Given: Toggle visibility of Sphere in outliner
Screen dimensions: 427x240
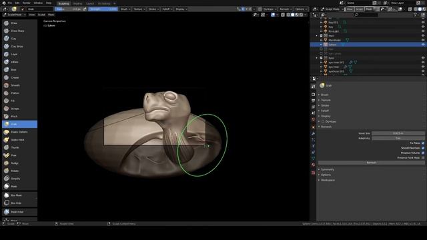Looking at the screenshot, I should (423, 45).
